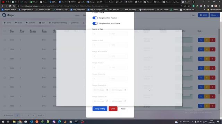The width and height of the screenshot is (222, 124).
Task: Open the Column filter toolbar item
Action: click(x=31, y=23)
